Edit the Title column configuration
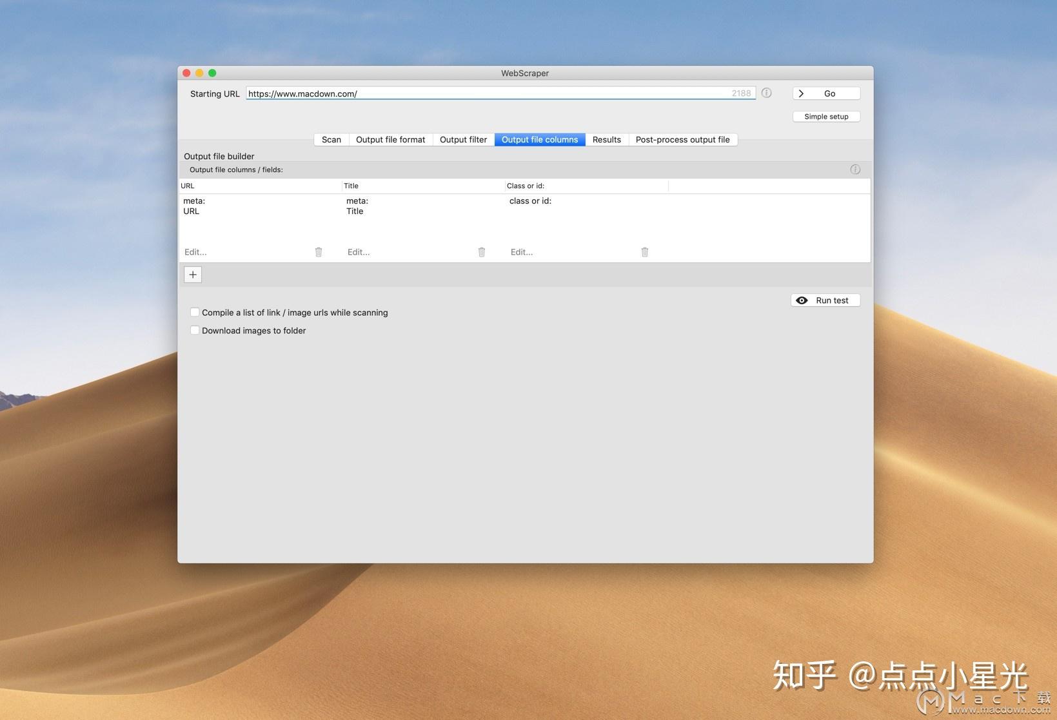Viewport: 1057px width, 720px height. coord(359,252)
